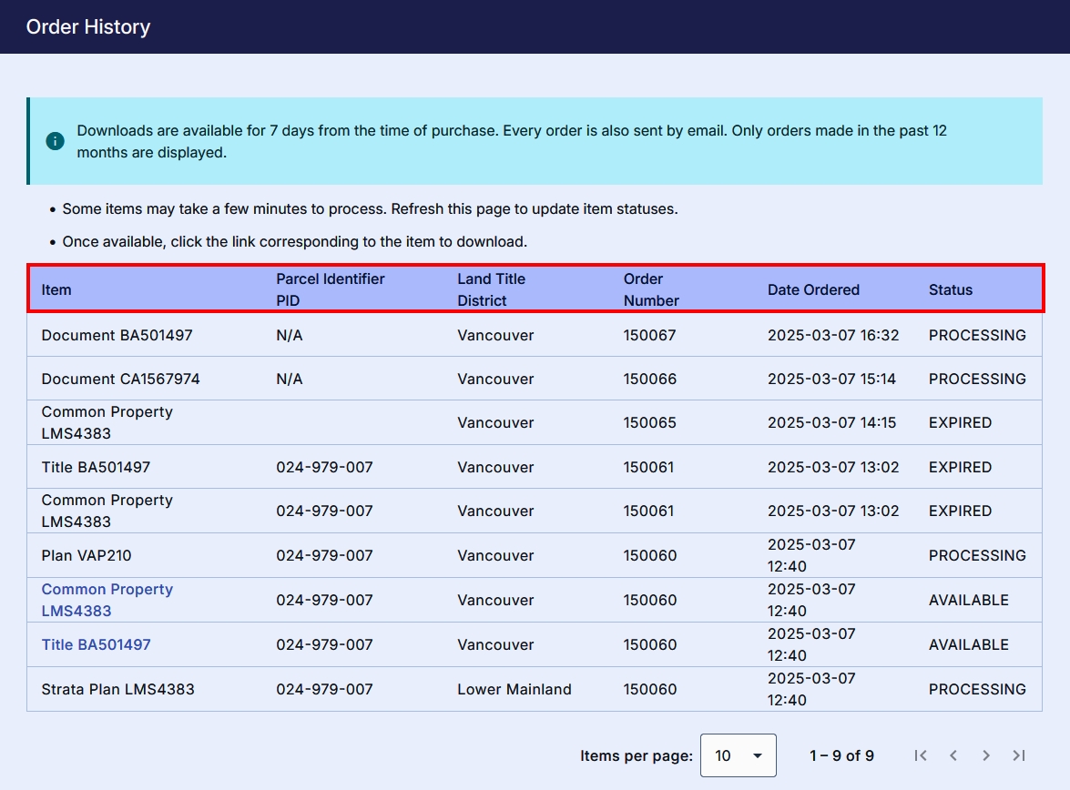Viewport: 1070px width, 790px height.
Task: Click the Status column header
Action: (x=951, y=290)
